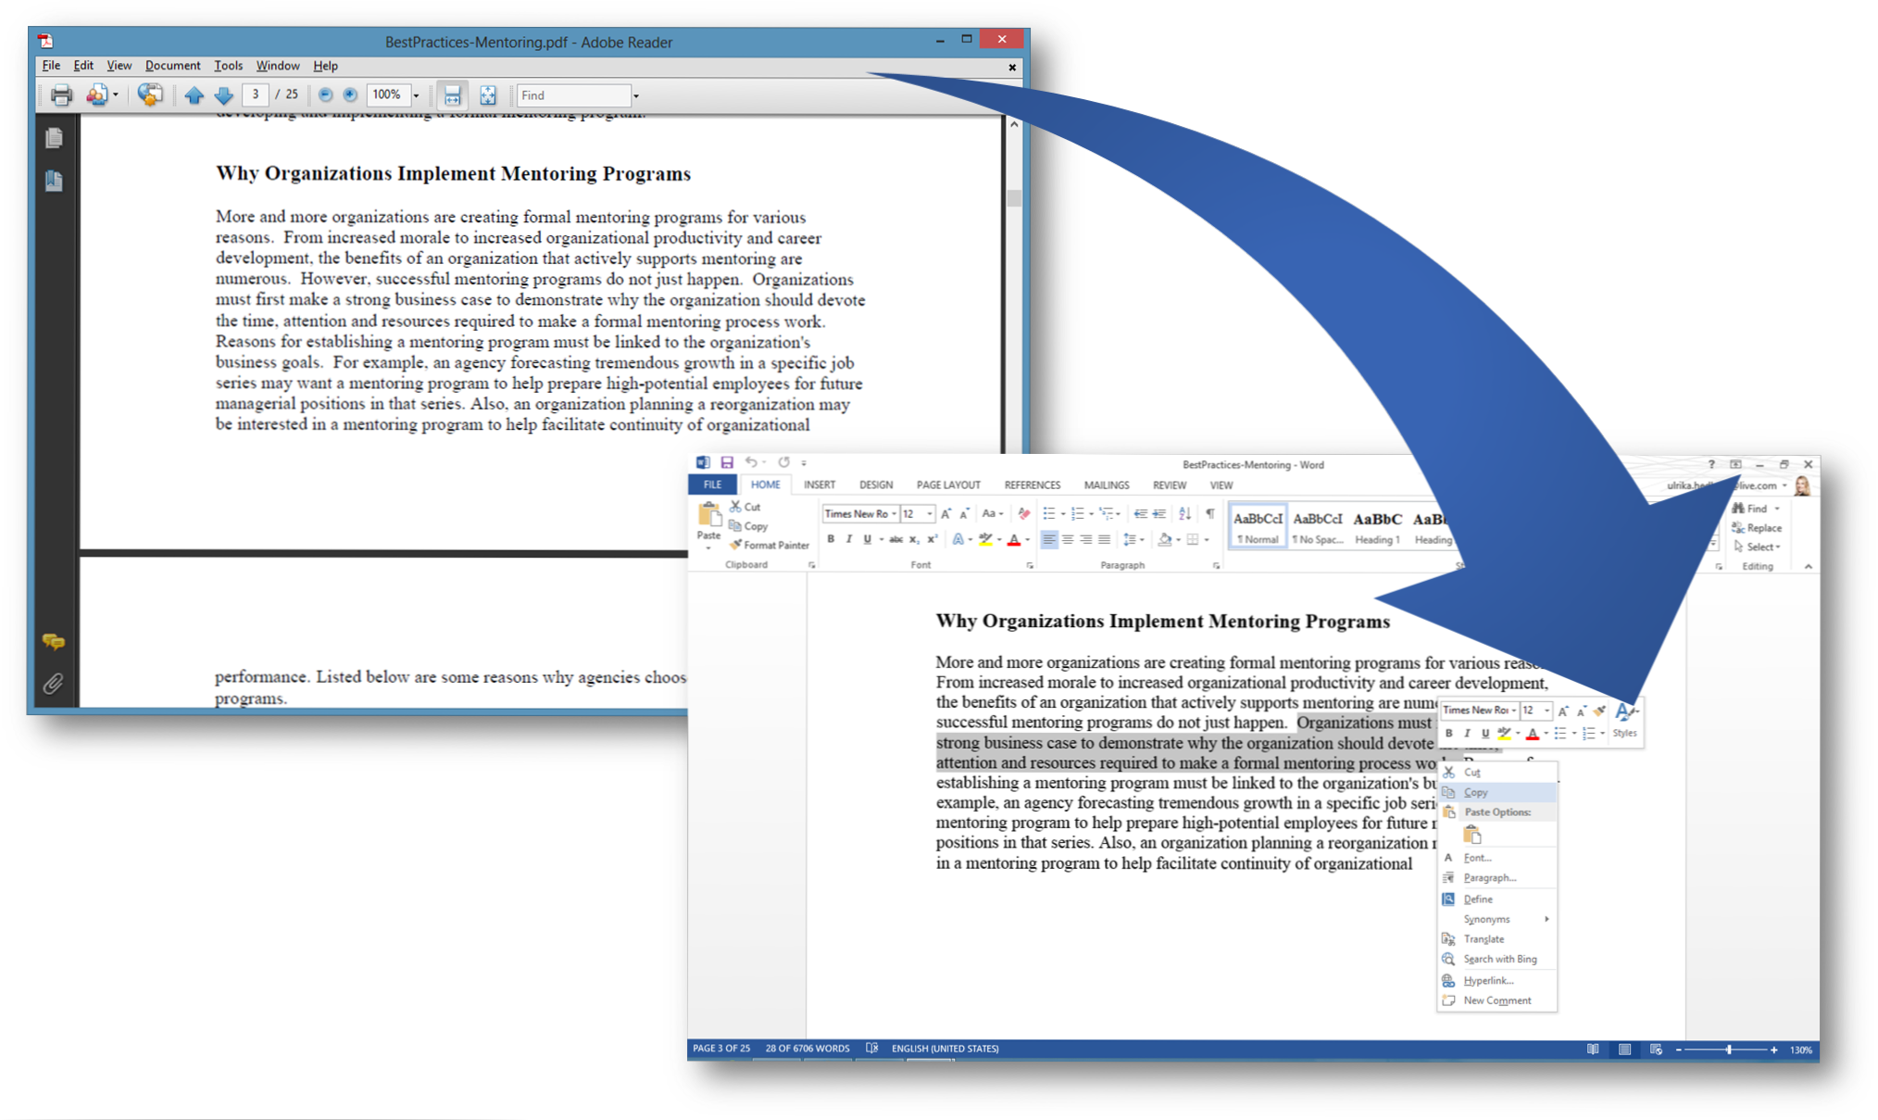Toggle Show/Hide paragraph marks in ribbon

point(1210,513)
